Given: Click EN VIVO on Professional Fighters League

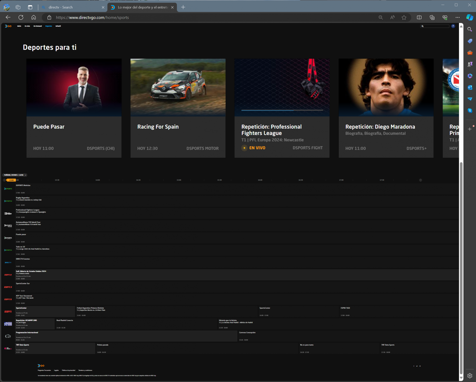Looking at the screenshot, I should (x=254, y=148).
